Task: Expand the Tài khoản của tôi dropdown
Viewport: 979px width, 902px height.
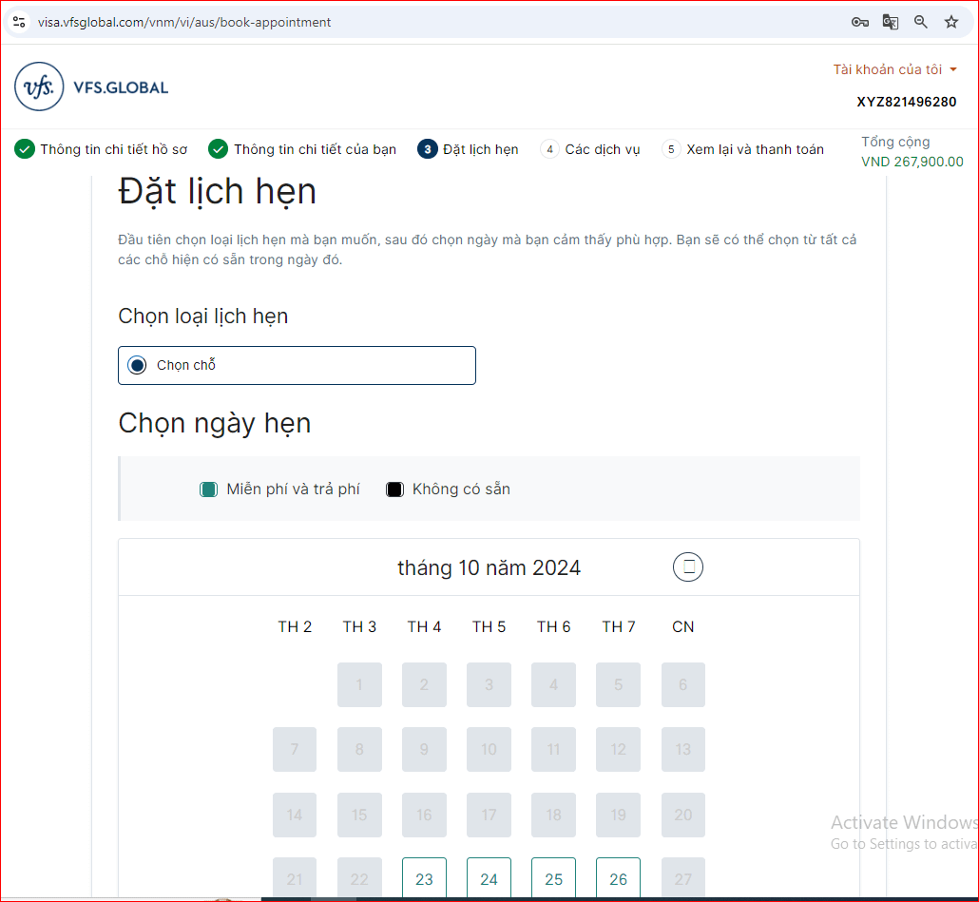Action: (894, 69)
